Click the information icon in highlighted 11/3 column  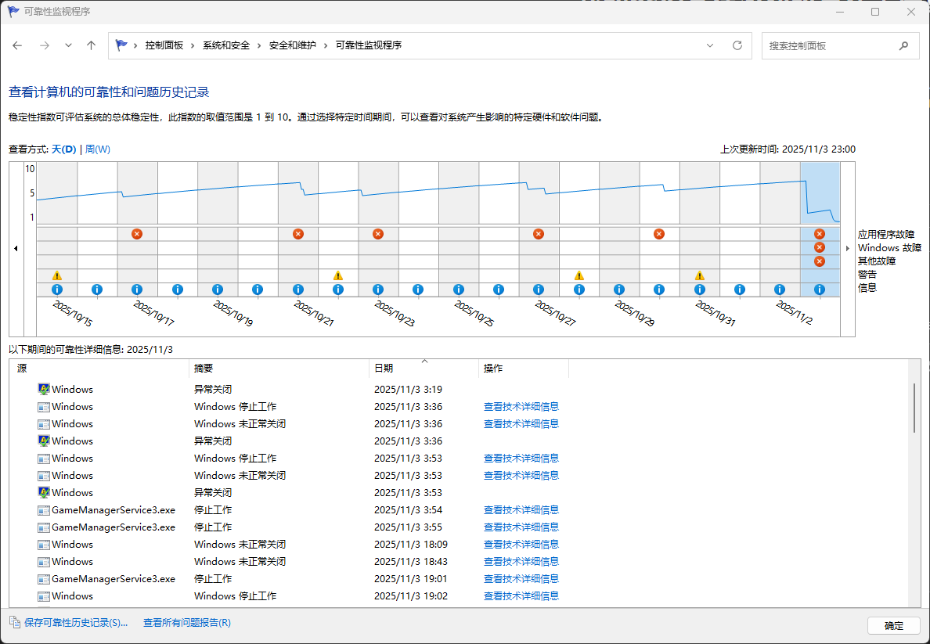(820, 290)
